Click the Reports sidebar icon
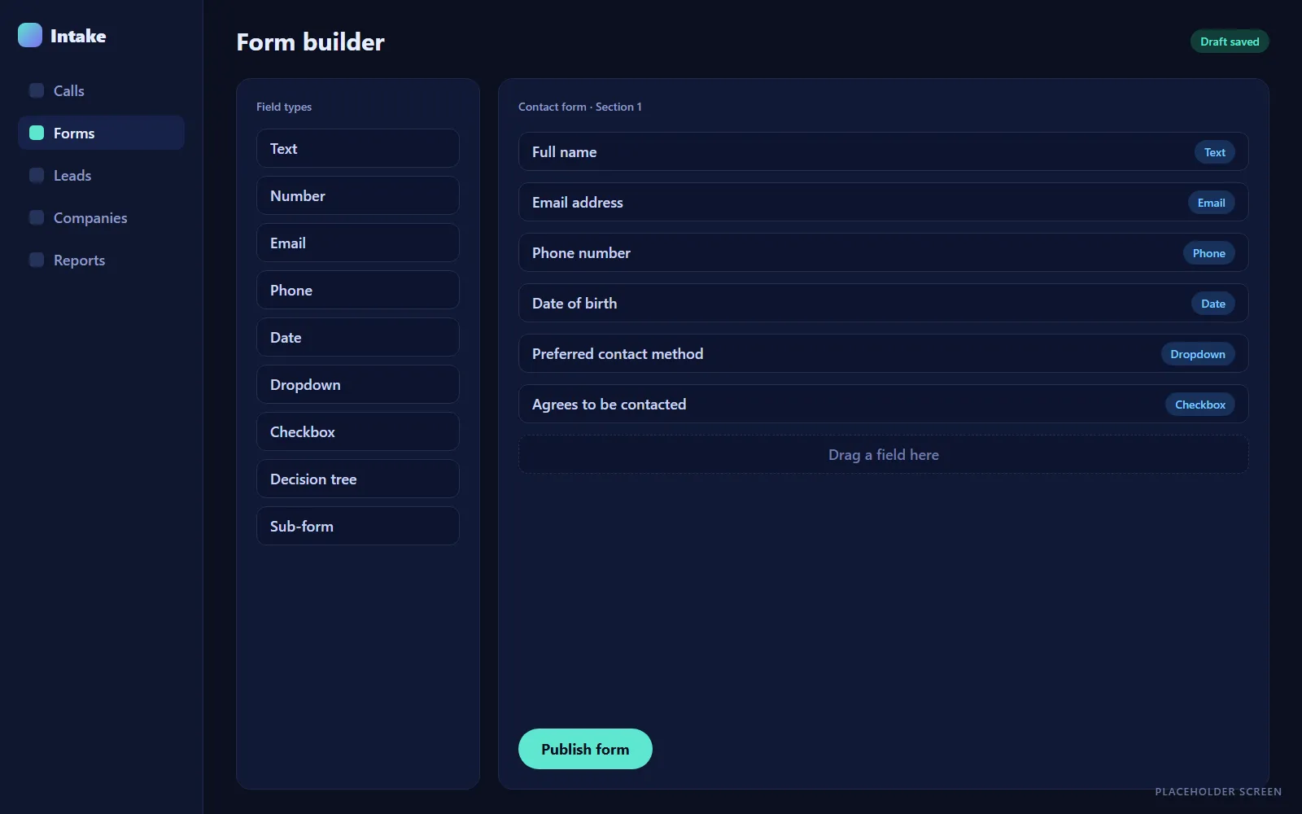The width and height of the screenshot is (1302, 814). (37, 260)
